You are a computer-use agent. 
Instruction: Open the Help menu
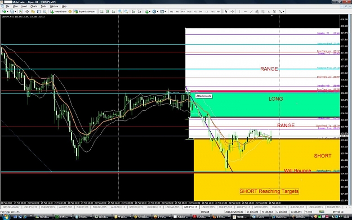tap(64, 6)
